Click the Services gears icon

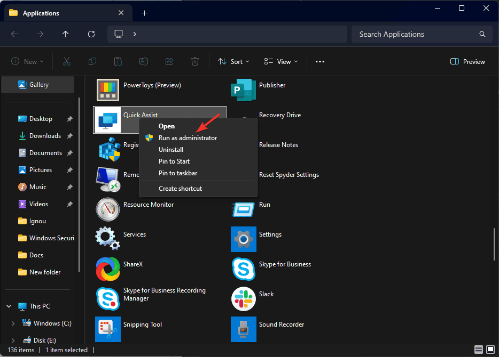point(107,238)
